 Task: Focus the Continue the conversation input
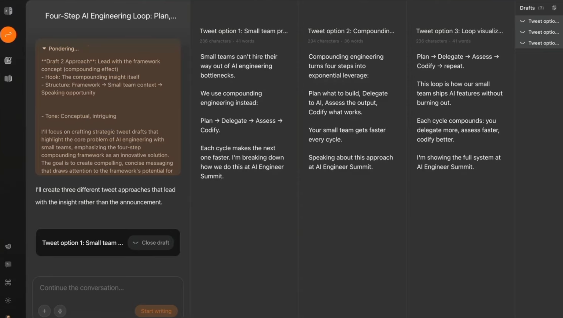[x=108, y=288]
